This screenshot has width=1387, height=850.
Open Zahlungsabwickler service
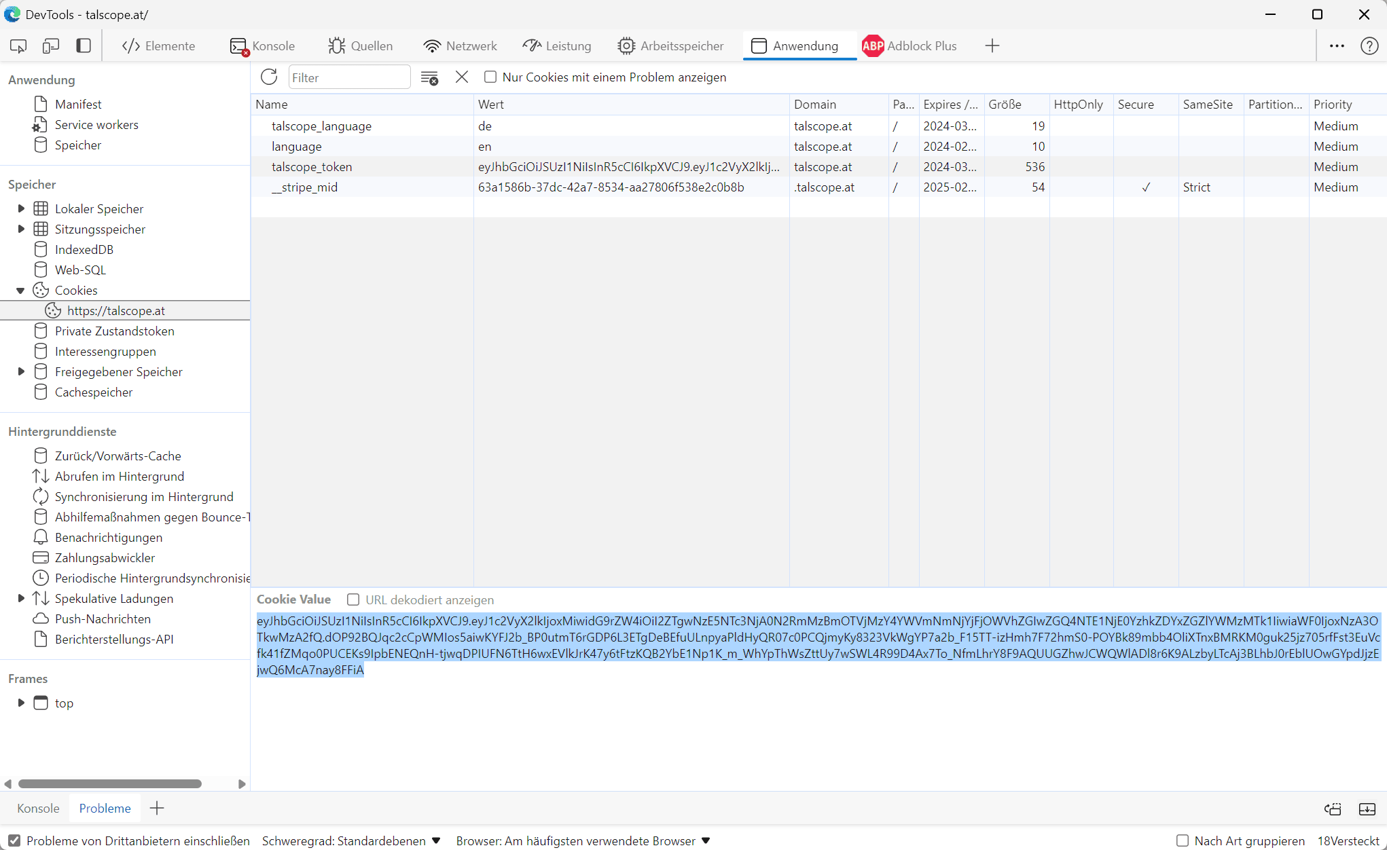(x=105, y=557)
